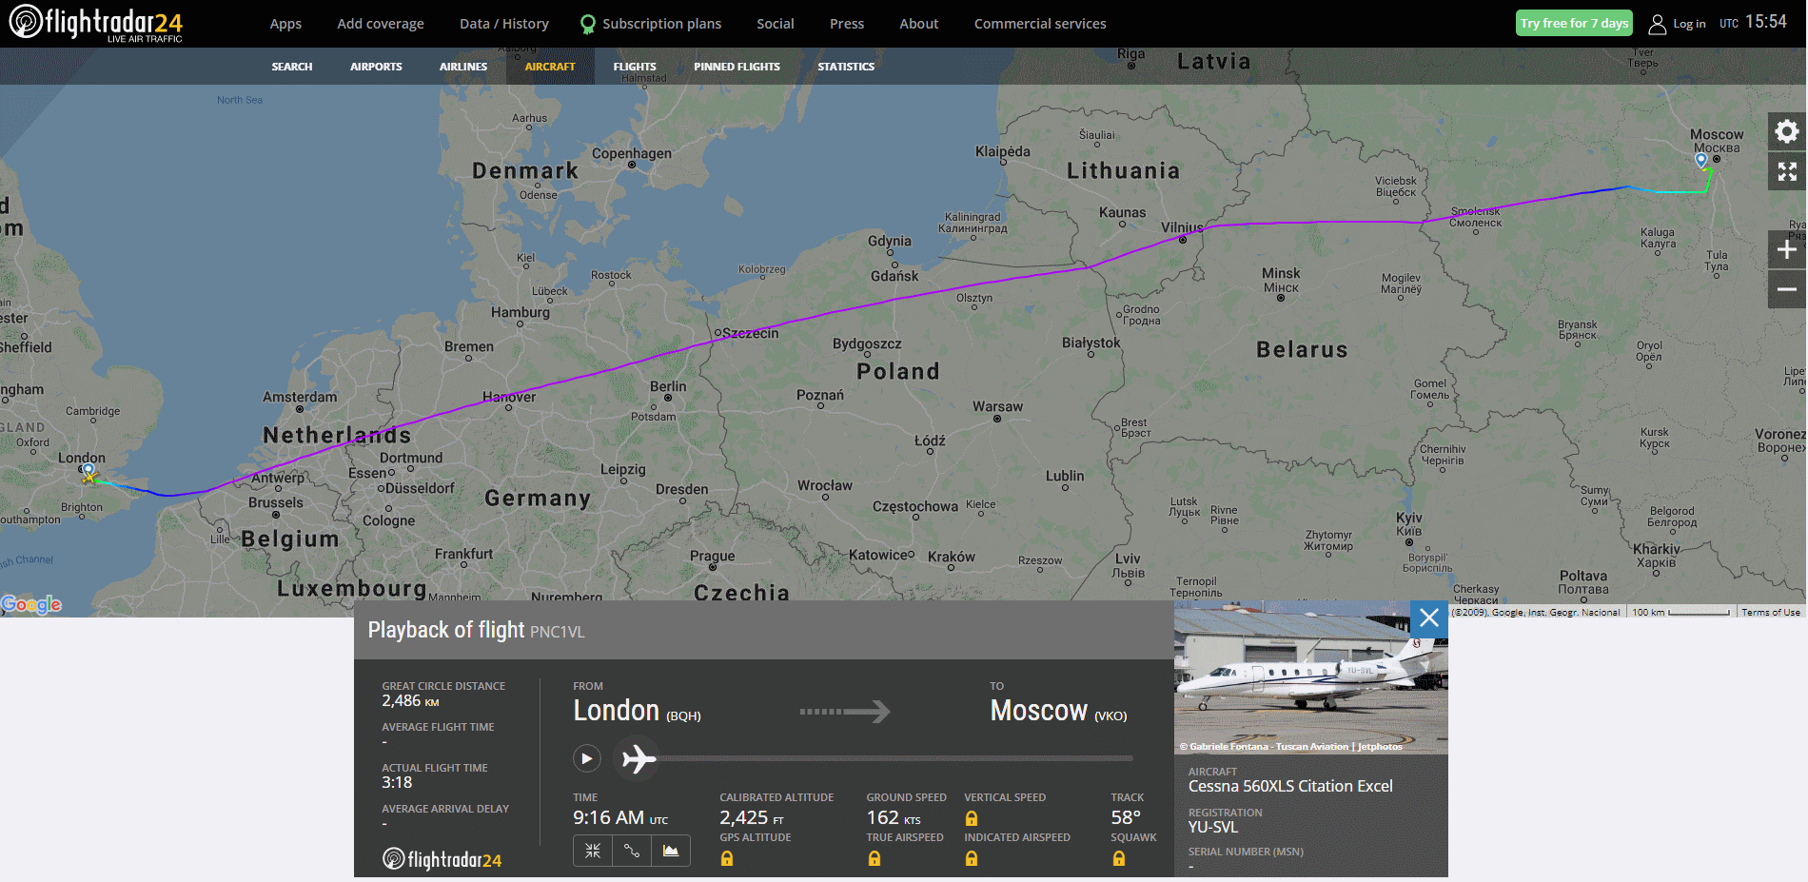
Task: Open the Aircraft tab
Action: pos(550,67)
